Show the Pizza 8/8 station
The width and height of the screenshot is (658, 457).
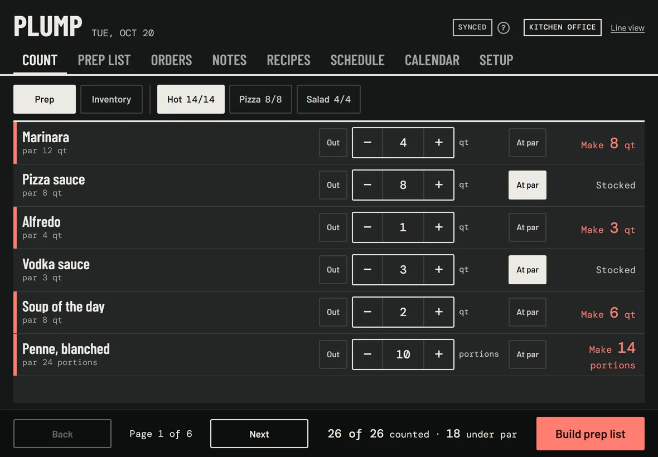[x=260, y=99]
